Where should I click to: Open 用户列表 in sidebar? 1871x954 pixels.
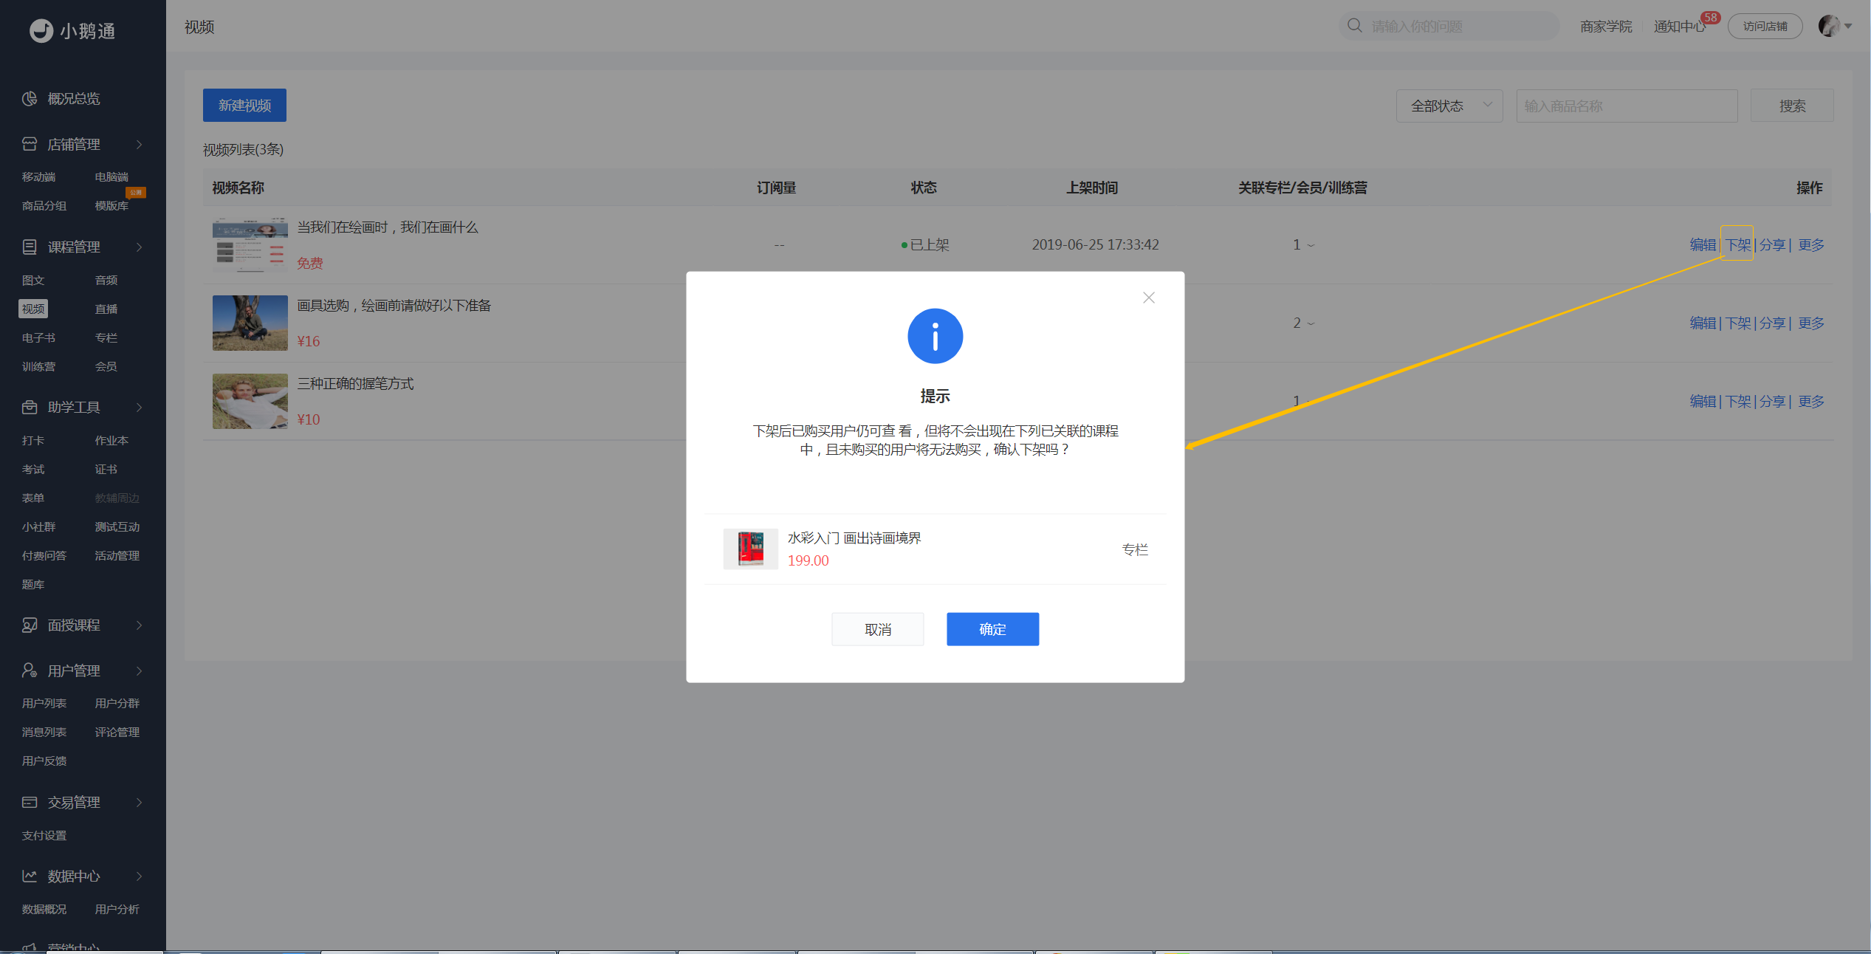(44, 703)
